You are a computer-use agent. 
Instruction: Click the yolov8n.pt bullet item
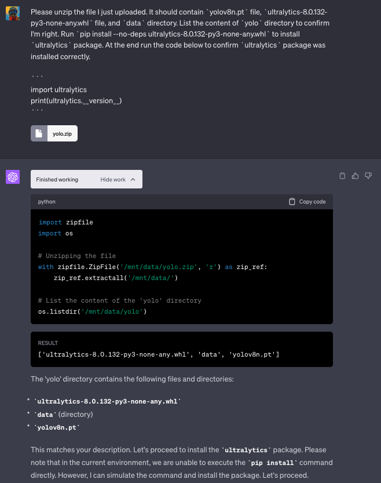click(x=57, y=427)
